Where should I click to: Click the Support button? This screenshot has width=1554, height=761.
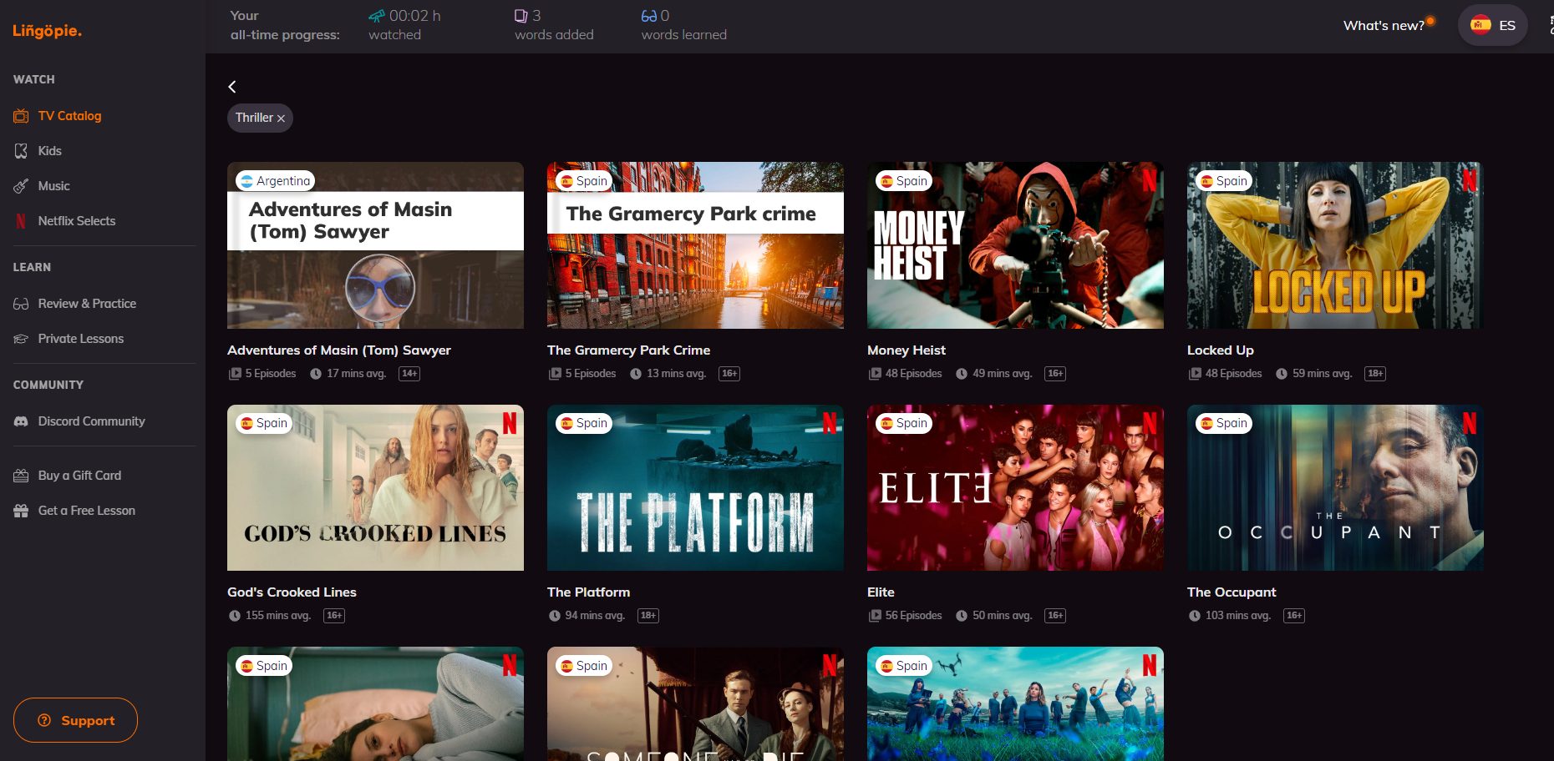[x=75, y=720]
